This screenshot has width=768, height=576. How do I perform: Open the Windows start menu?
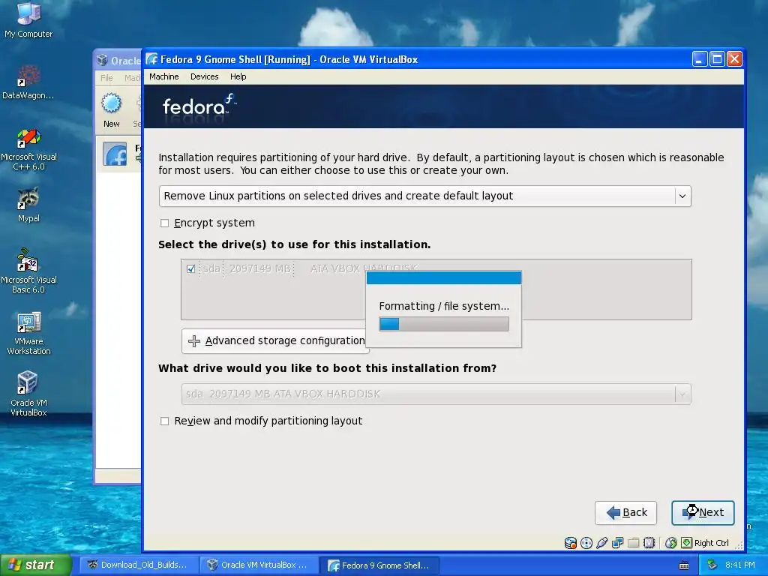click(36, 565)
